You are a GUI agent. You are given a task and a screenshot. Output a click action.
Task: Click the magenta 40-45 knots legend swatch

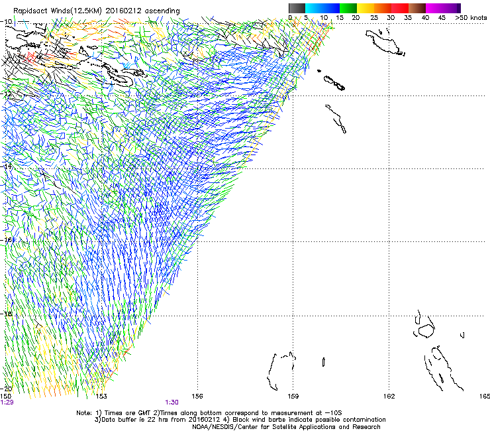click(x=434, y=8)
